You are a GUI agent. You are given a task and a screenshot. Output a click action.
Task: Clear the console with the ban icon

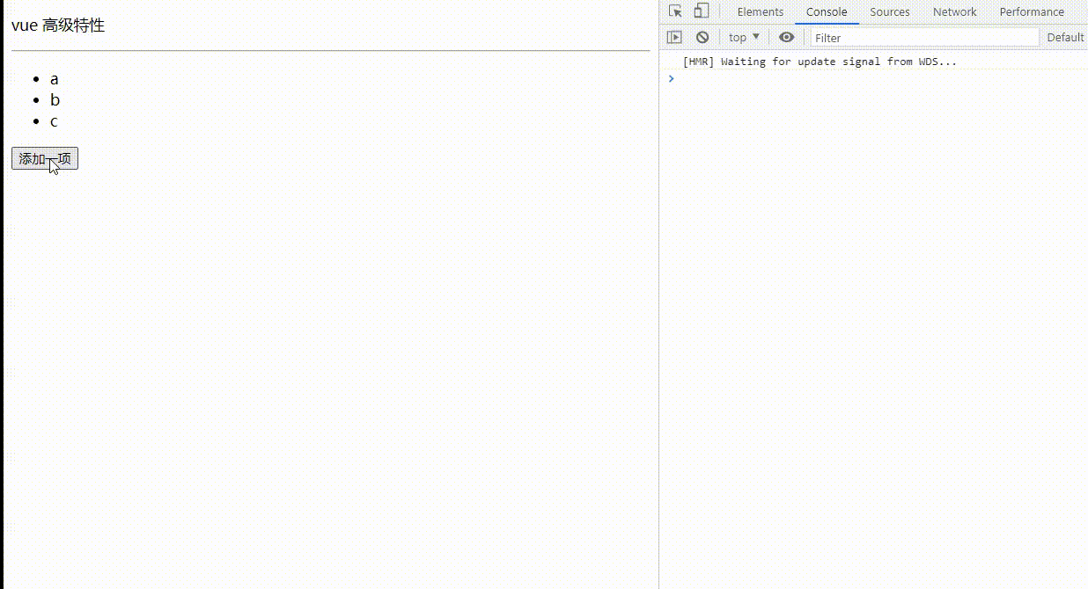tap(702, 37)
